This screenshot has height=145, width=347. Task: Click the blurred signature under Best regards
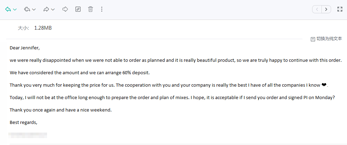(28, 135)
